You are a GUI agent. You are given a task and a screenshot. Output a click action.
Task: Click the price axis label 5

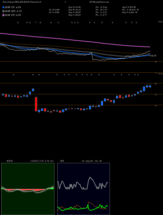(x=156, y=95)
